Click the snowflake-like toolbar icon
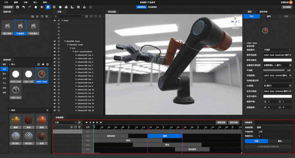The width and height of the screenshot is (295, 158). click(x=78, y=7)
